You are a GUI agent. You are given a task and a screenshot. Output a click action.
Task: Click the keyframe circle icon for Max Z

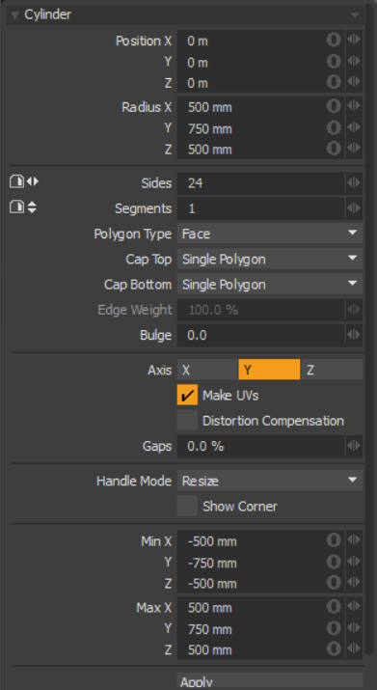click(334, 649)
